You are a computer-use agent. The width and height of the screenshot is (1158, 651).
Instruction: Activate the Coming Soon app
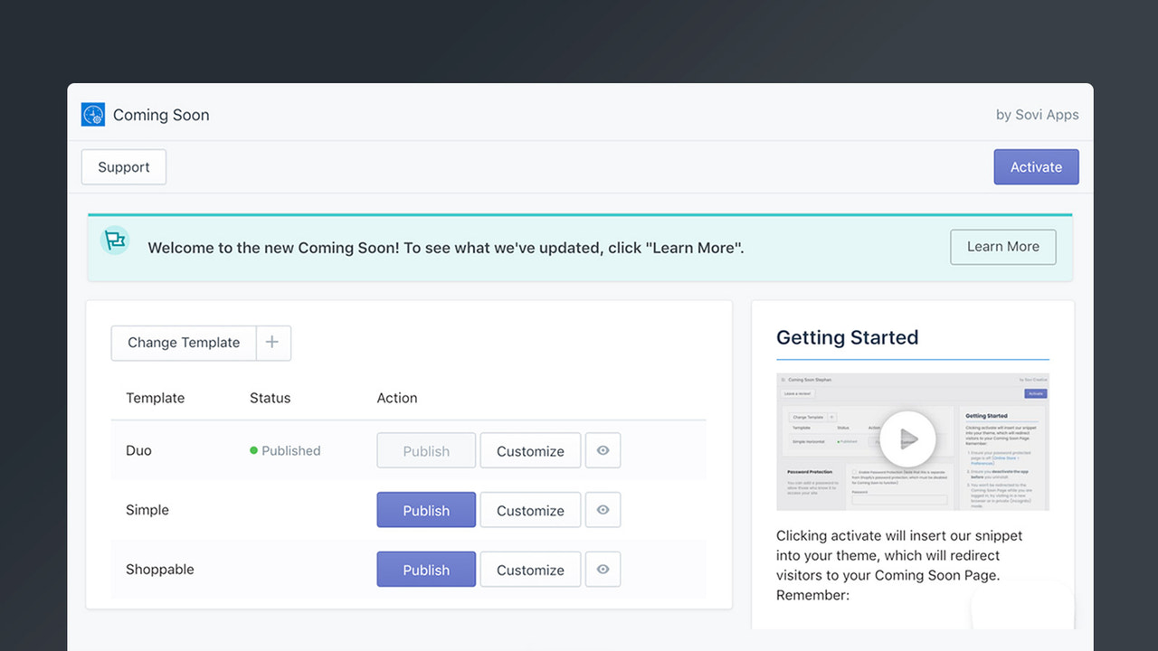click(1036, 166)
